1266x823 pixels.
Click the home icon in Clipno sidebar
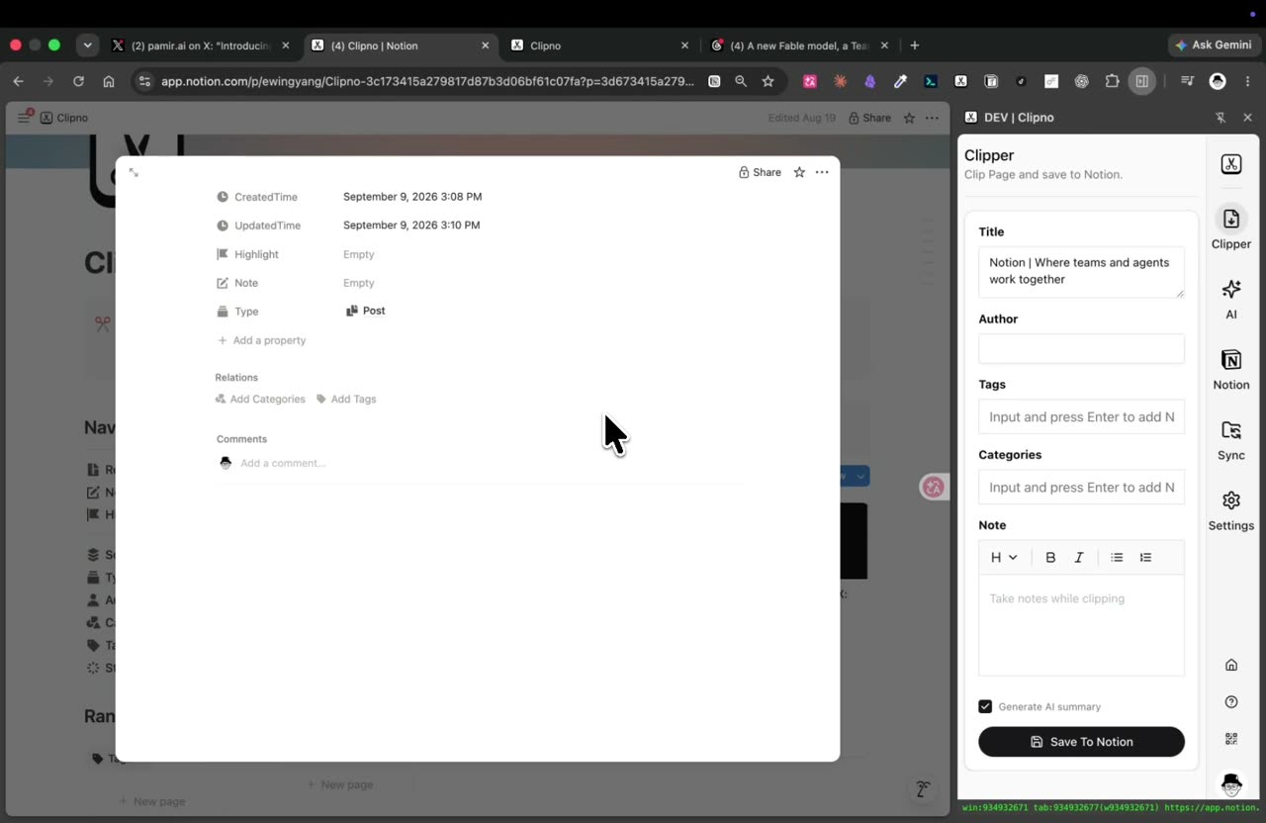pyautogui.click(x=1231, y=665)
